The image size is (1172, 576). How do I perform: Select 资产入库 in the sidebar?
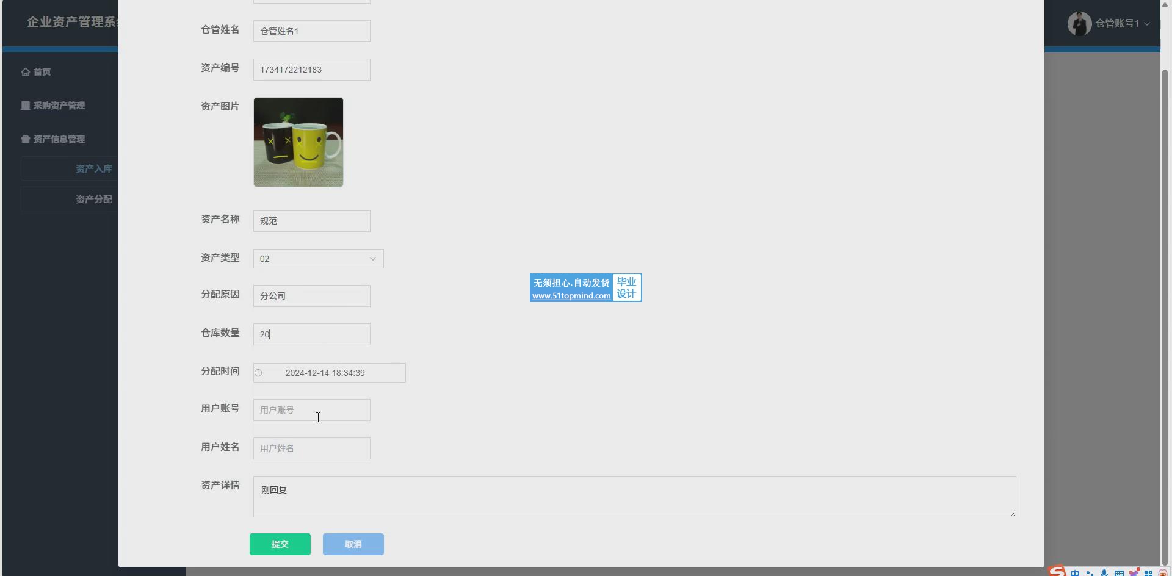pos(93,169)
